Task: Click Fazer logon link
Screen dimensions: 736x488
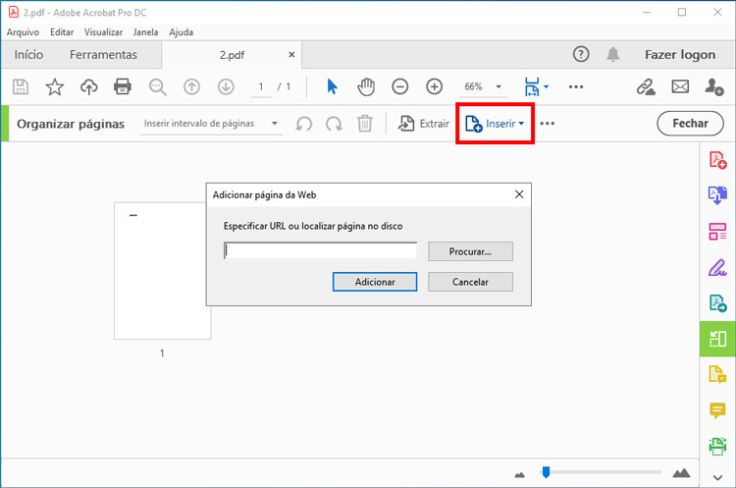Action: 680,54
